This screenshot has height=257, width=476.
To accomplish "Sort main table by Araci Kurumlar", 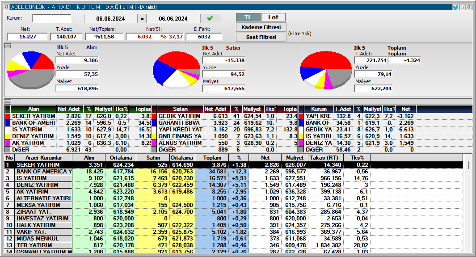I will (44, 158).
